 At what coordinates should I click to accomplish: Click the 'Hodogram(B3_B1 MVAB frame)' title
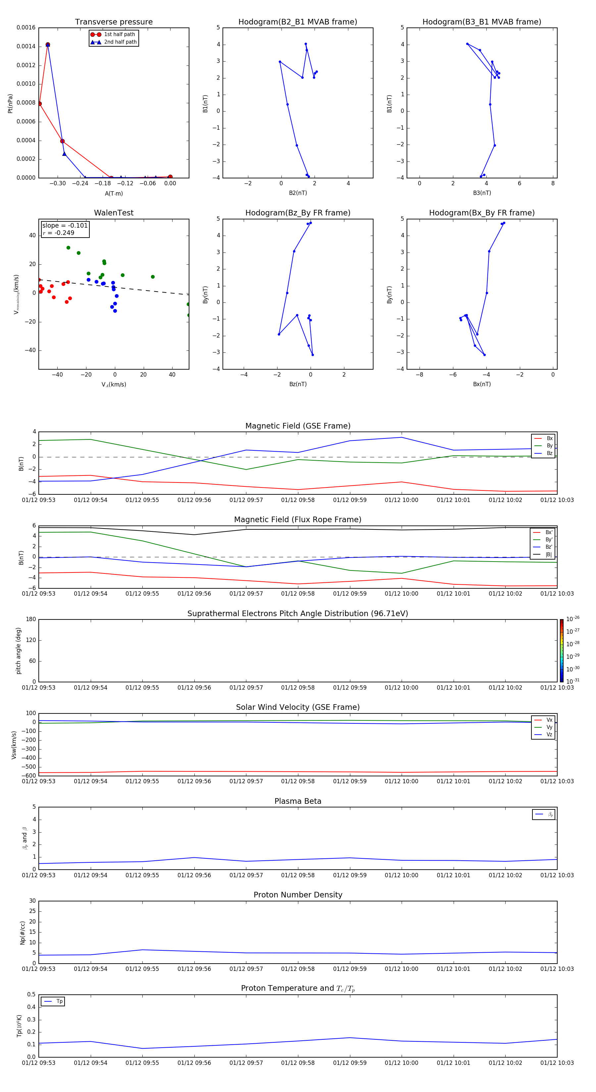482,22
